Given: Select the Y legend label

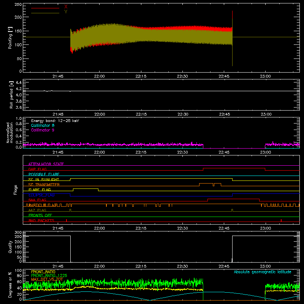Looking at the screenshot, I should (x=66, y=11).
